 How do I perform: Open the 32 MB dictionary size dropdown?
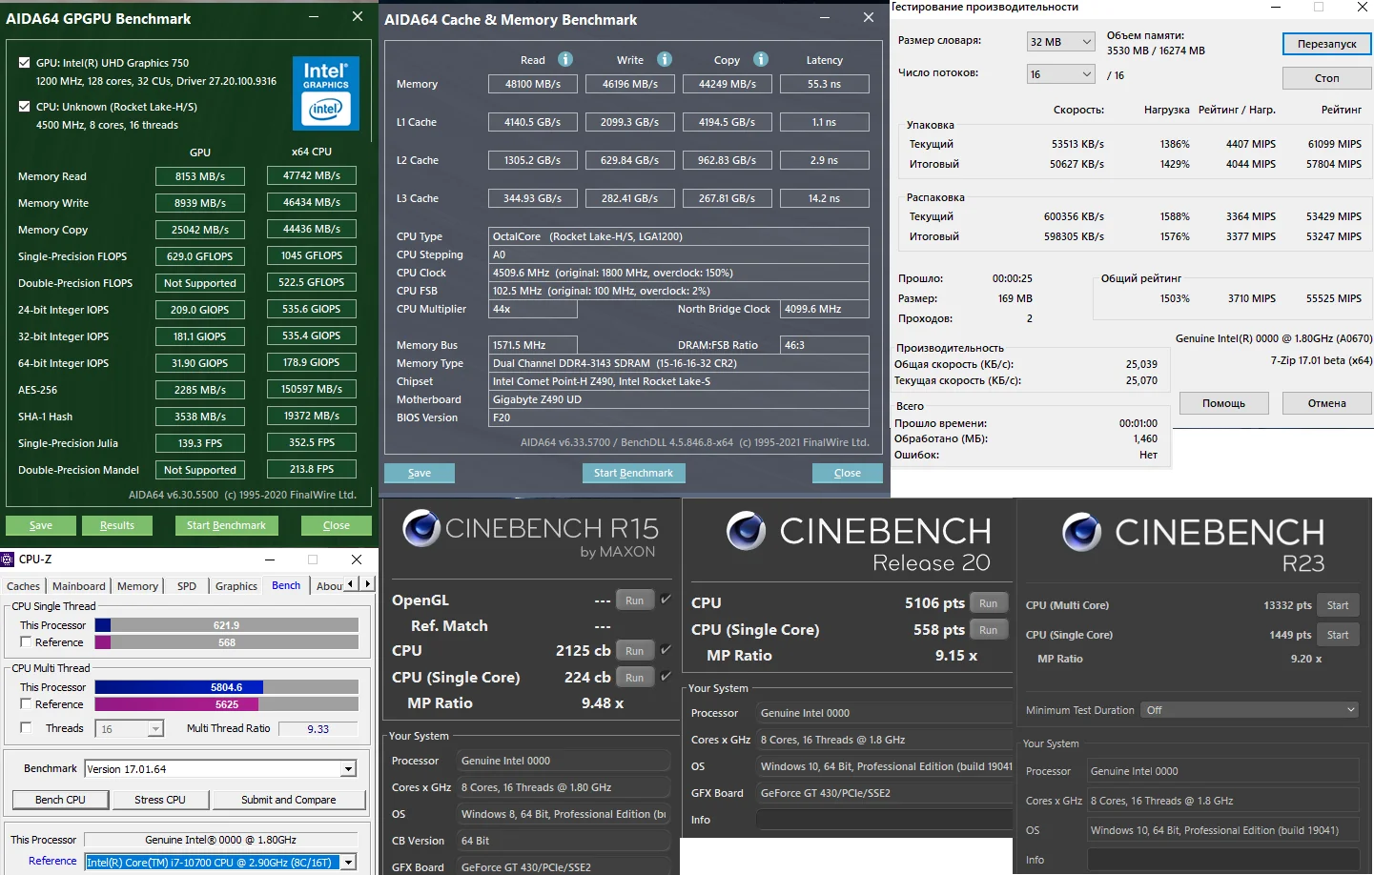(x=1060, y=42)
